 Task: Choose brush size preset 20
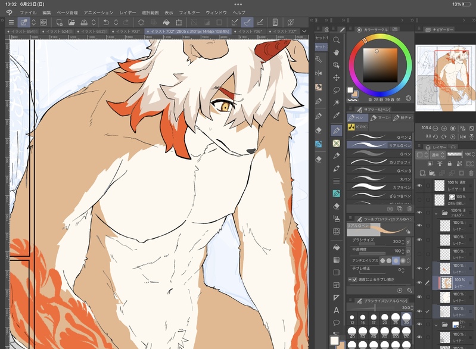[385, 319]
